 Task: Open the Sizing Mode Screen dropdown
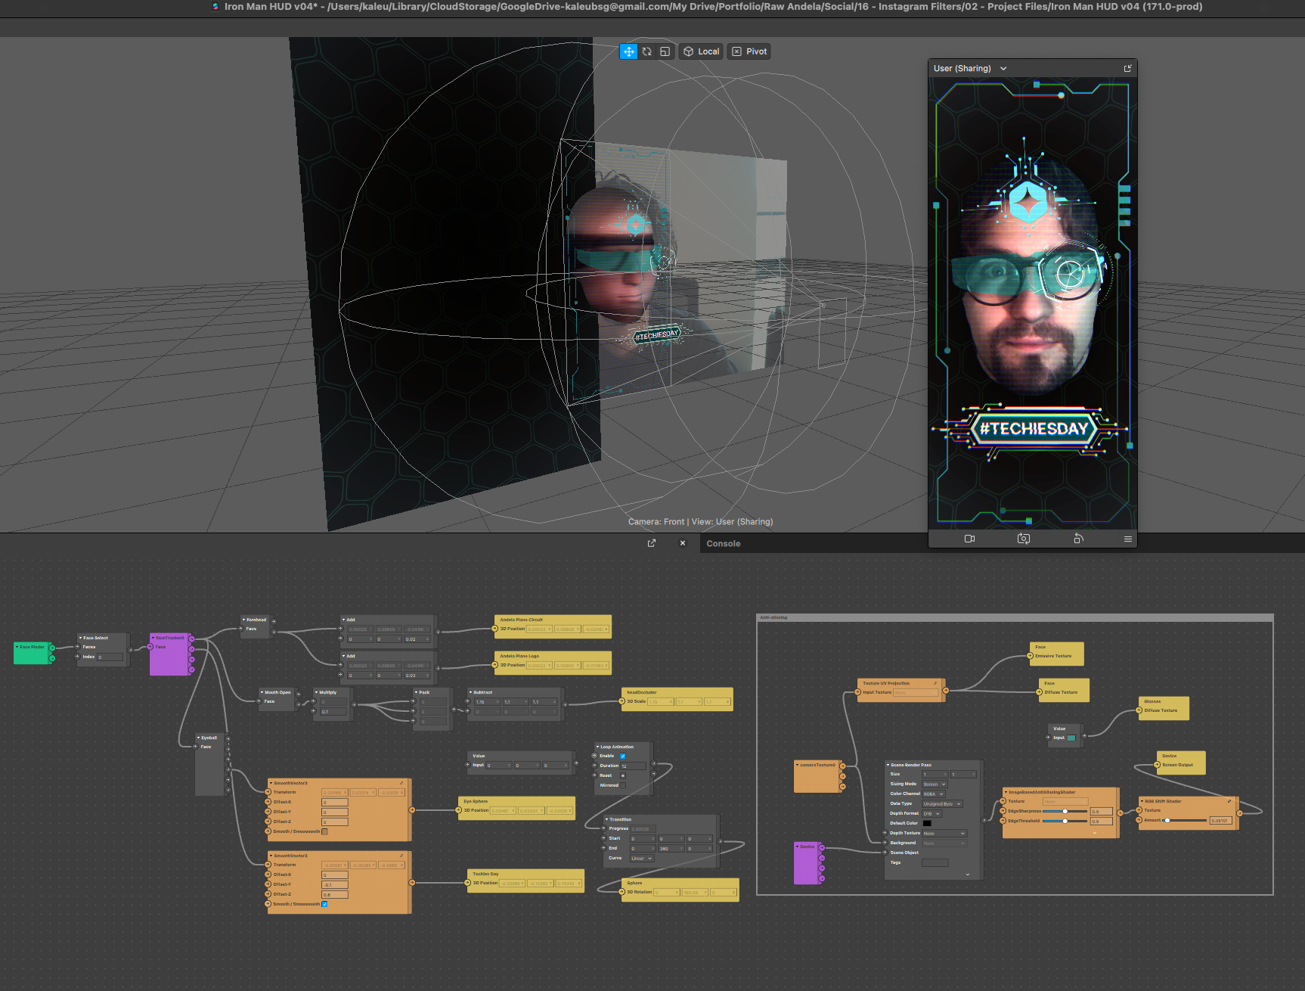coord(935,784)
